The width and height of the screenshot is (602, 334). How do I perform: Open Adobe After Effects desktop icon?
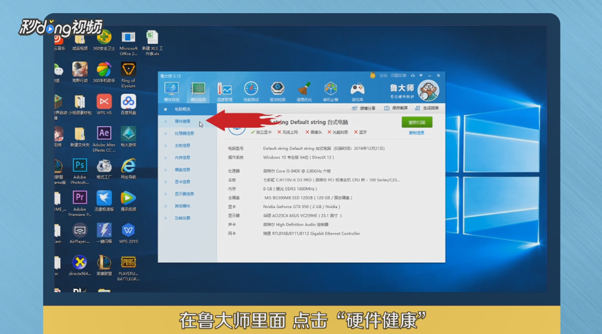tap(104, 140)
